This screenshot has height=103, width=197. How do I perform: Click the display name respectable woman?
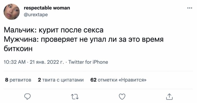(x=47, y=8)
